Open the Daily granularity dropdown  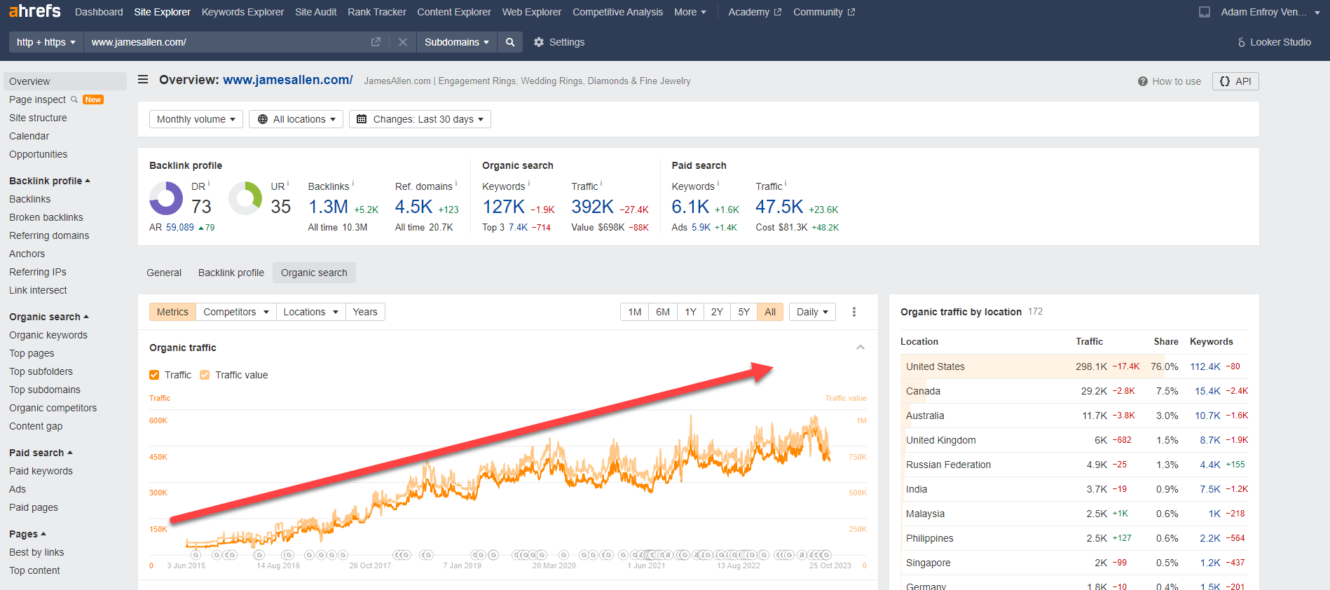[812, 312]
